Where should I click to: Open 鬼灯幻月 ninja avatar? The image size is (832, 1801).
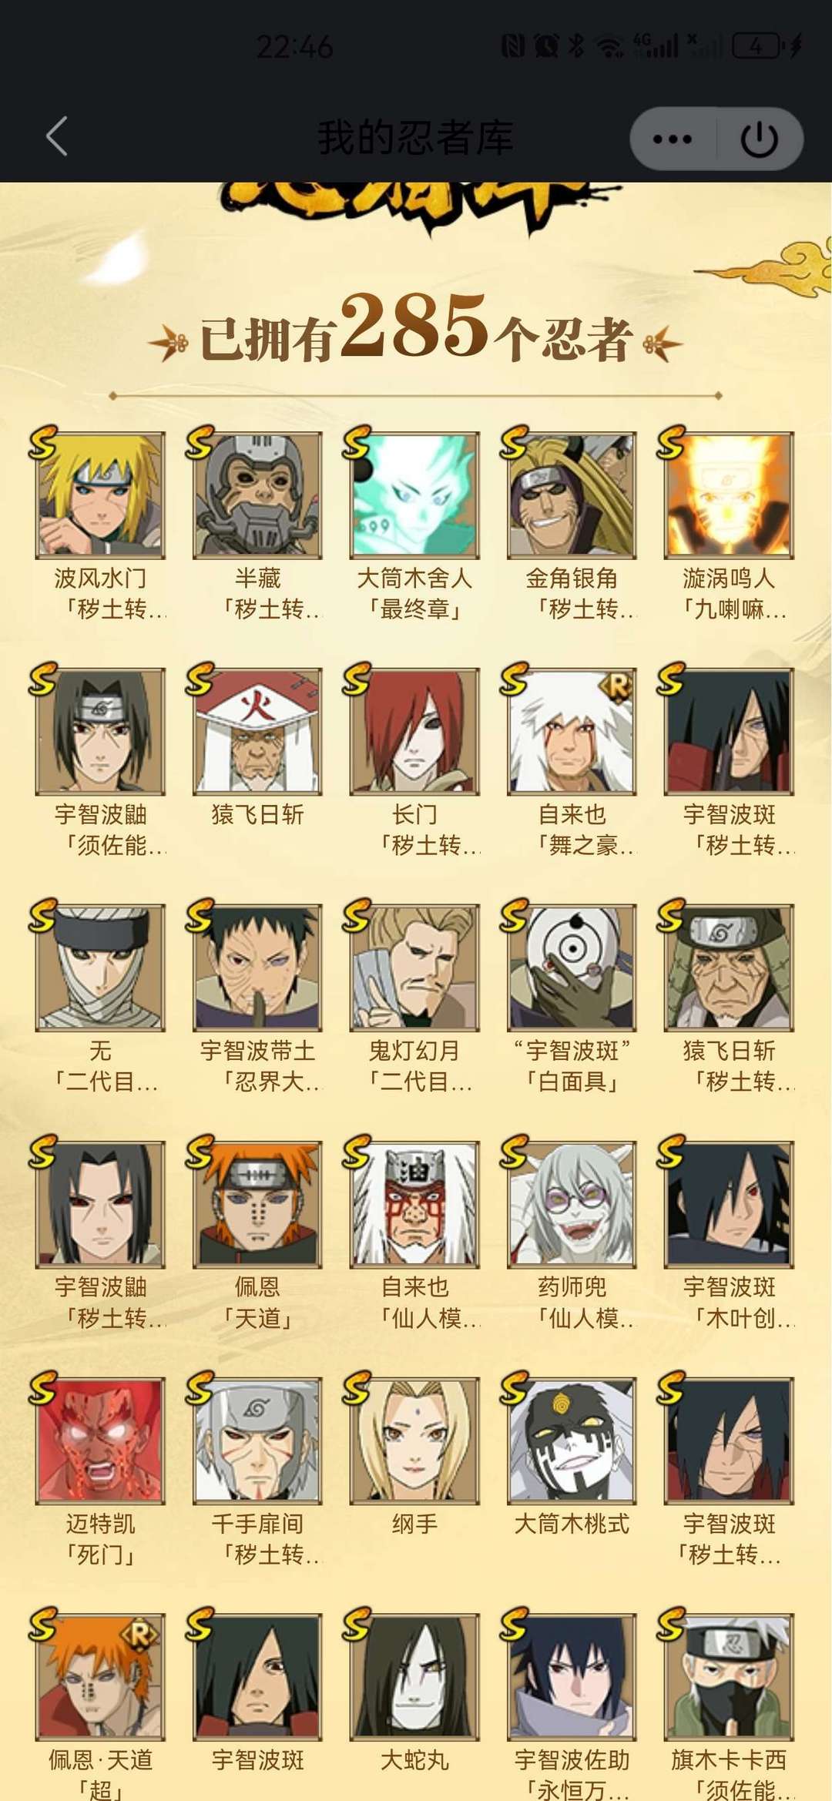(x=414, y=968)
